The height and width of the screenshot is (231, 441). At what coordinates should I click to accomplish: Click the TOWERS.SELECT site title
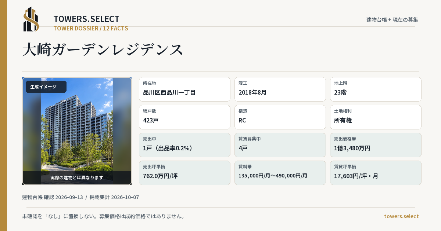pos(86,19)
